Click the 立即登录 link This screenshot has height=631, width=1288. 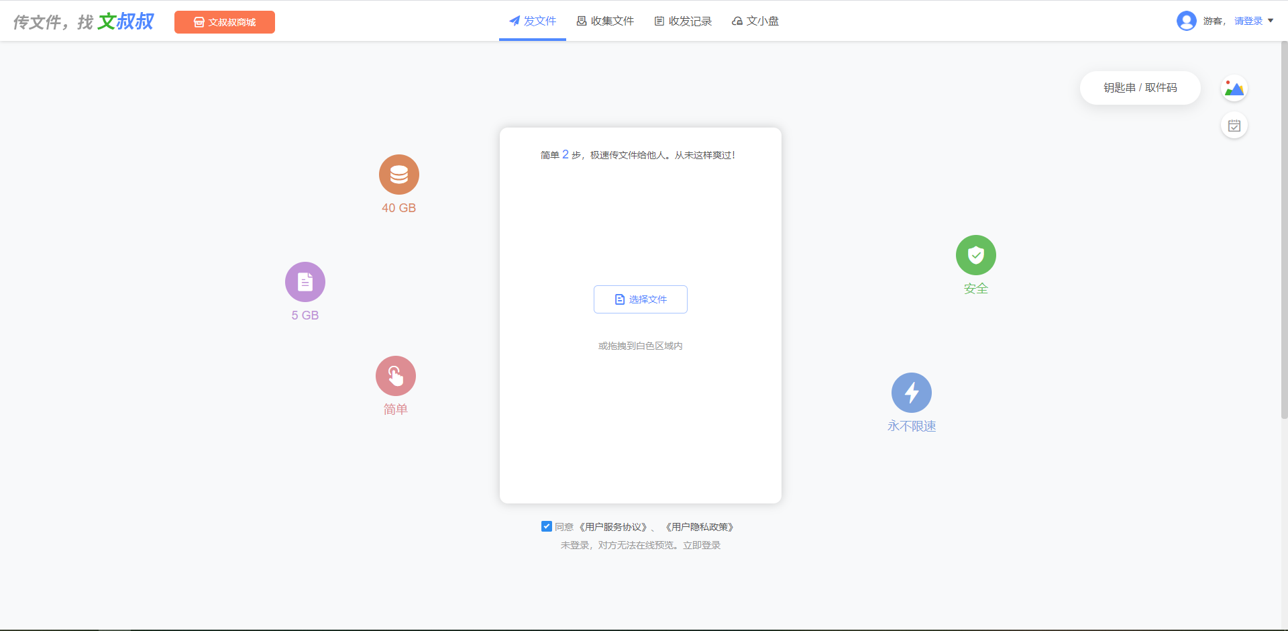702,545
